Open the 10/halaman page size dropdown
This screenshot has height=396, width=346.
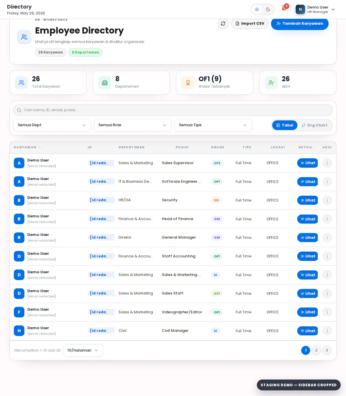pos(83,350)
